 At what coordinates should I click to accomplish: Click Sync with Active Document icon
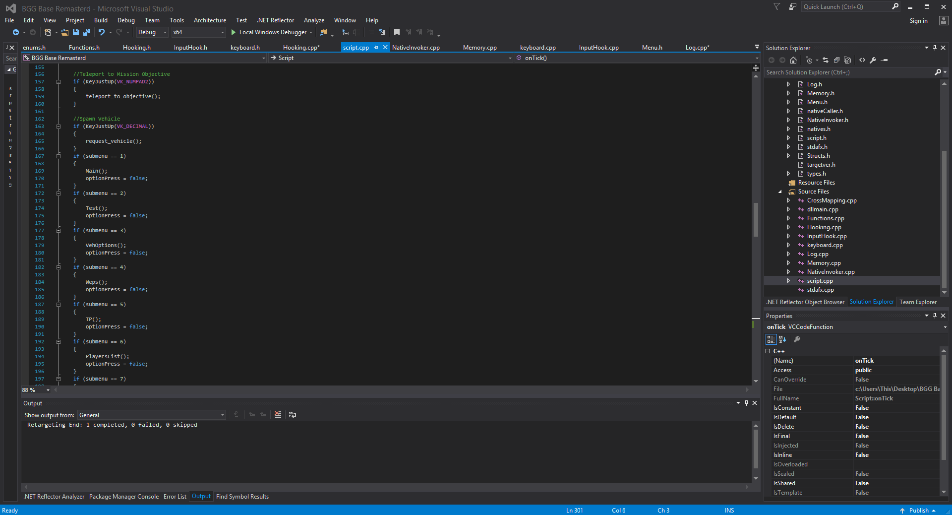[x=826, y=60]
